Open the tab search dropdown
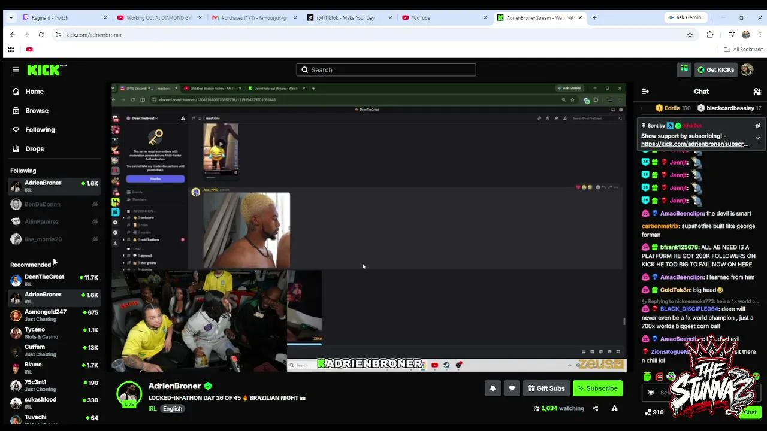This screenshot has height=431, width=767. click(11, 18)
